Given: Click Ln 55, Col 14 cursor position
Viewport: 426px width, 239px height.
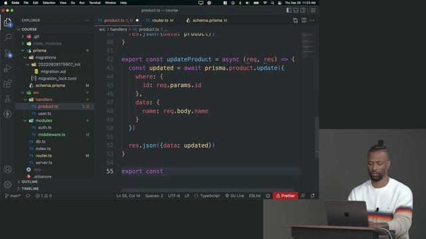Looking at the screenshot, I should coord(128,196).
